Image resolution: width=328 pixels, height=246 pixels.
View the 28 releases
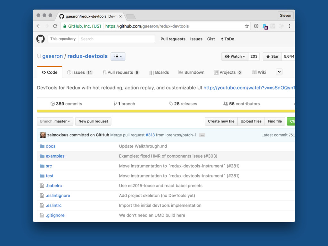[x=183, y=104]
